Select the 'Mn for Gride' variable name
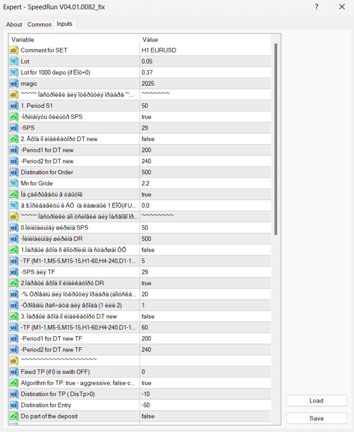Viewport: 354px width, 432px height. pyautogui.click(x=37, y=183)
